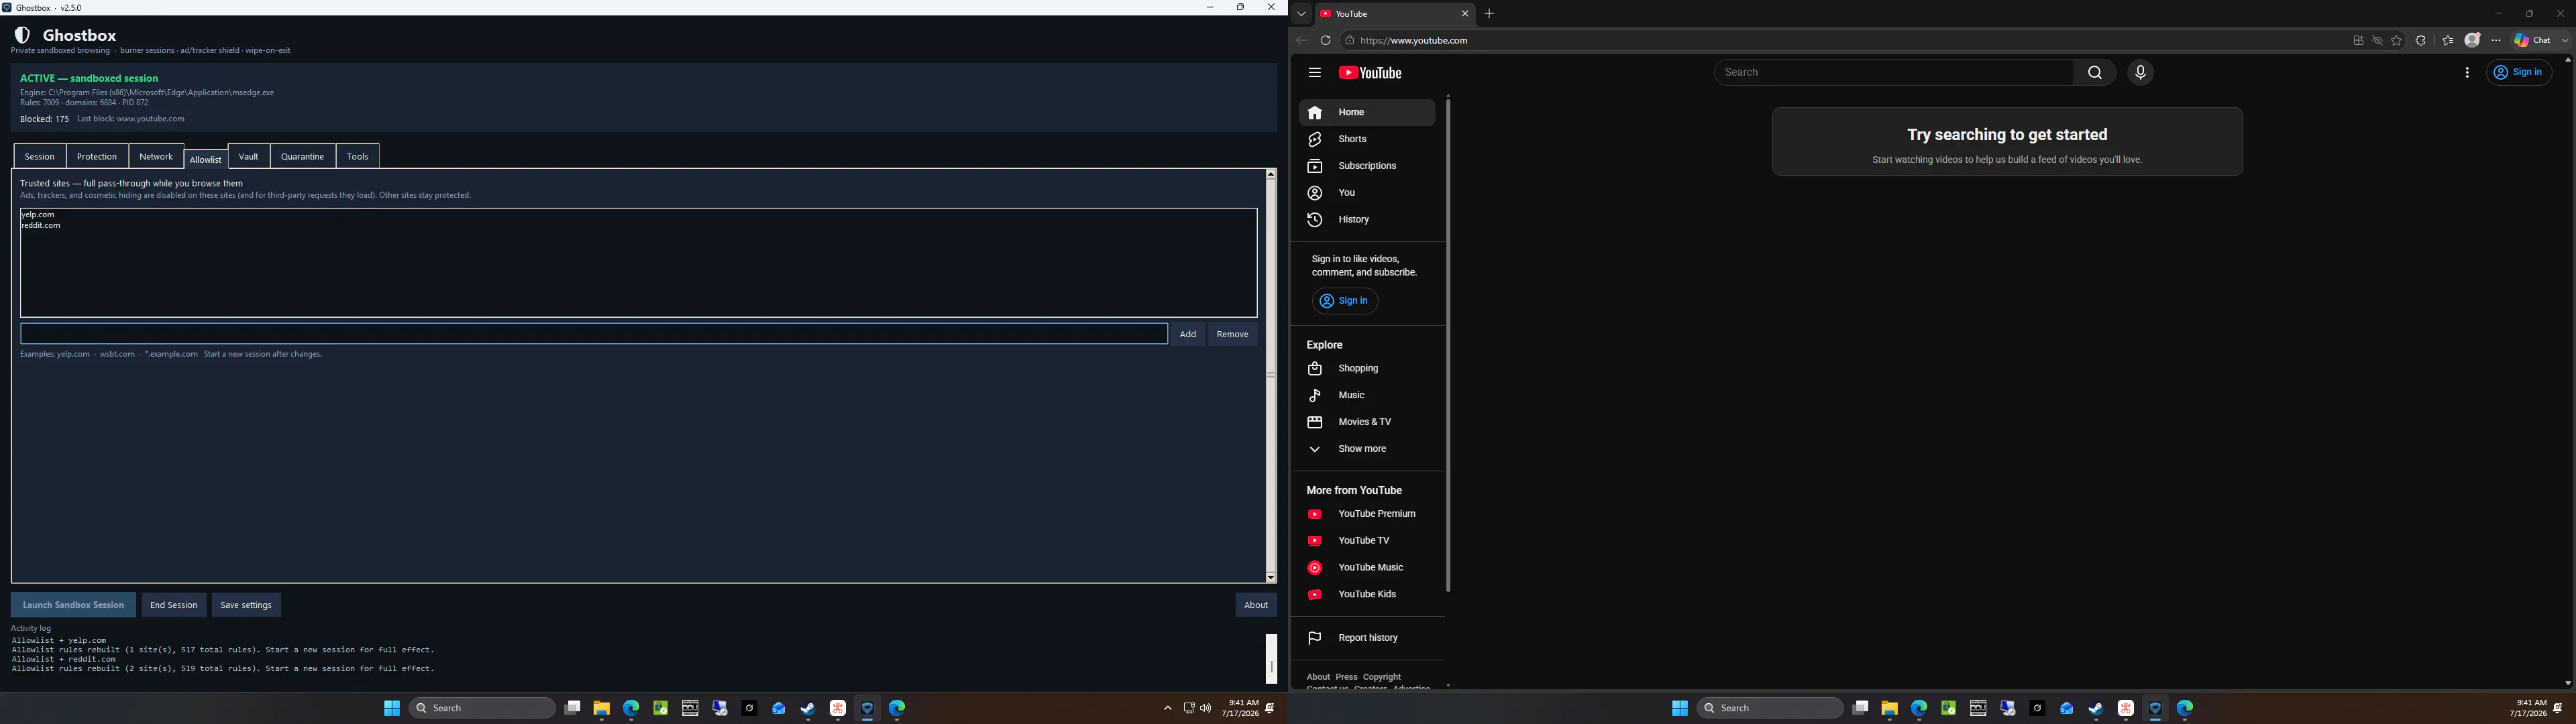Click Save settings in Ghostbox

click(246, 605)
